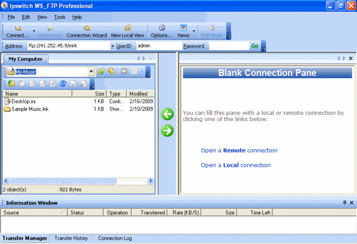The height and width of the screenshot is (244, 357).
Task: Switch to the Transfer History tab
Action: [x=71, y=238]
